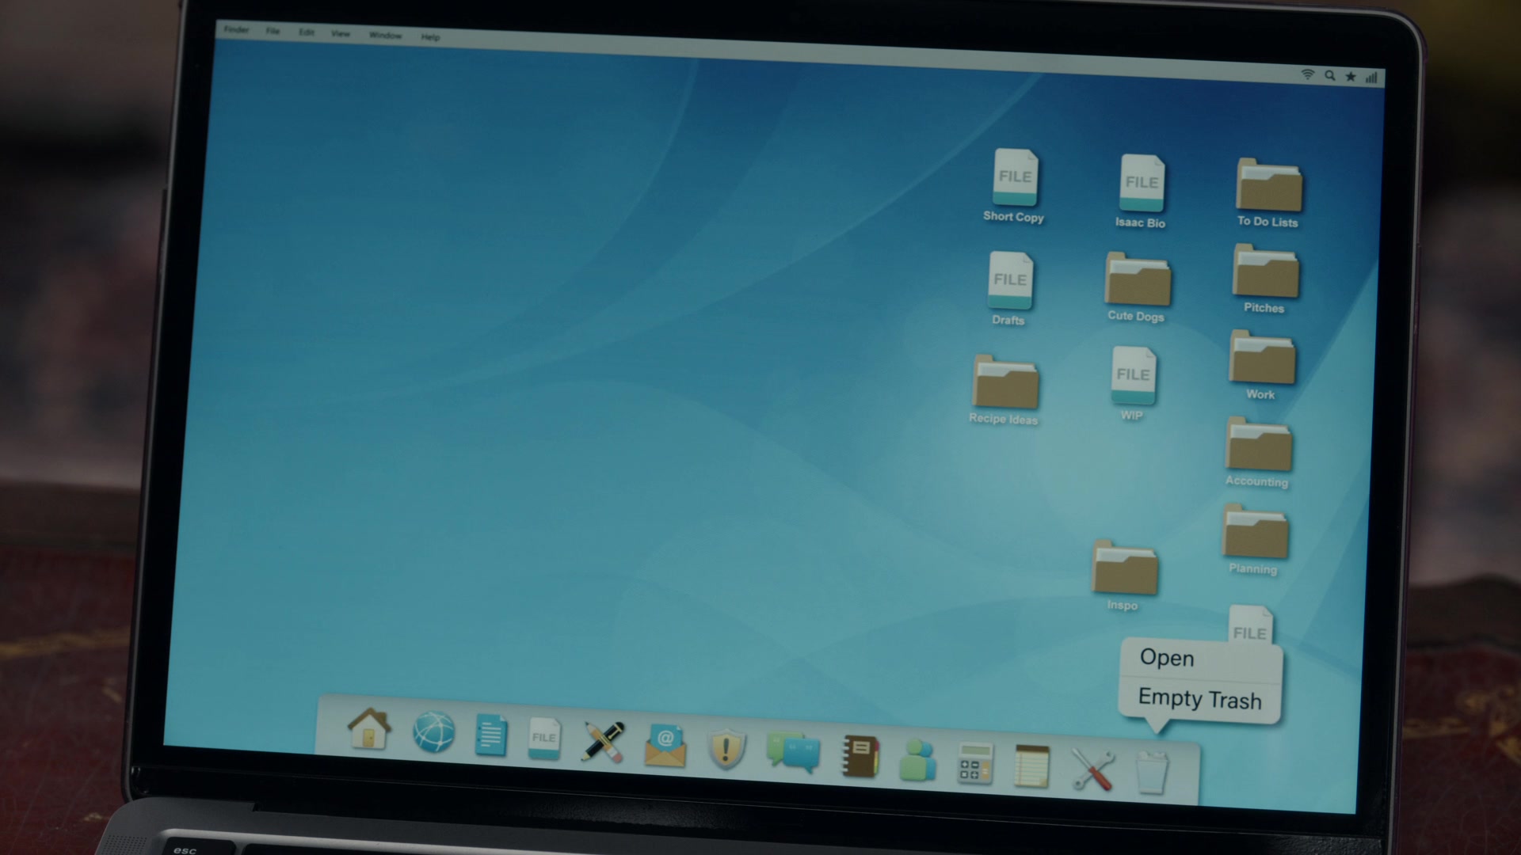1521x855 pixels.
Task: Select the Pitches folder
Action: coord(1265,279)
